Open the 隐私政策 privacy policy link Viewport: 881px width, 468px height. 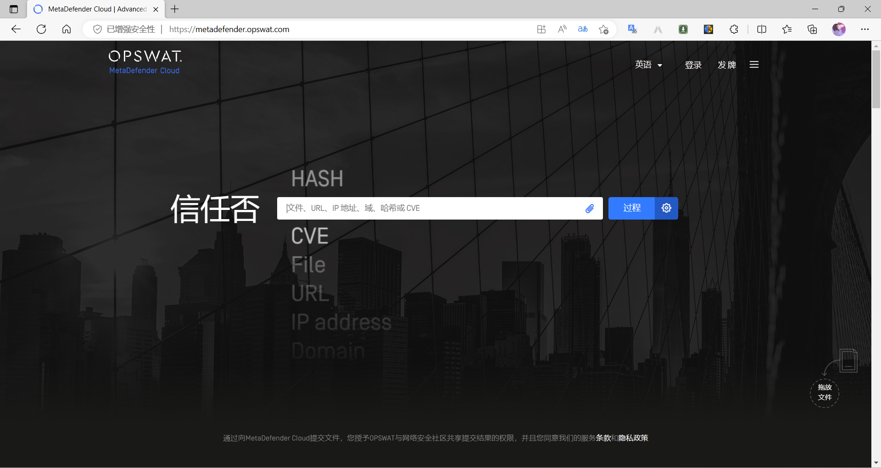click(x=633, y=438)
